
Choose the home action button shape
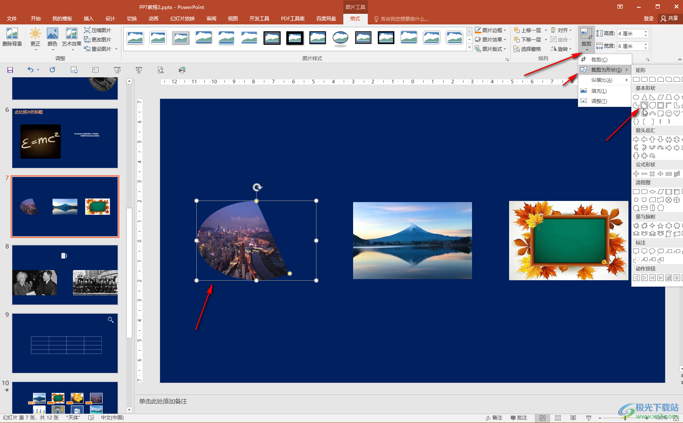[x=669, y=278]
